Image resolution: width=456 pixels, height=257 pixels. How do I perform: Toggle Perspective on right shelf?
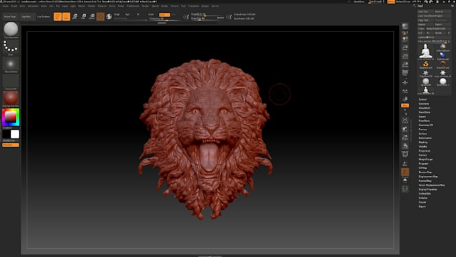coord(405,73)
